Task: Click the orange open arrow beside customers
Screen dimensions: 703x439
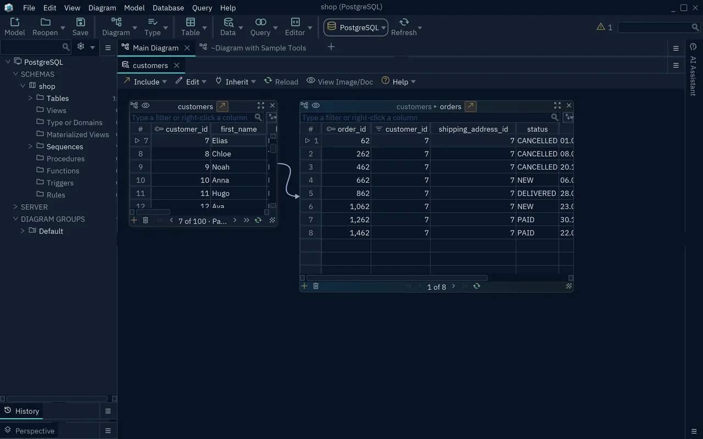Action: pos(222,106)
